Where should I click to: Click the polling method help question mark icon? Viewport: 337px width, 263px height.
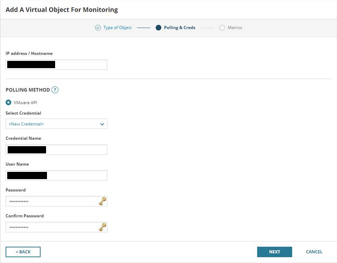pyautogui.click(x=55, y=90)
